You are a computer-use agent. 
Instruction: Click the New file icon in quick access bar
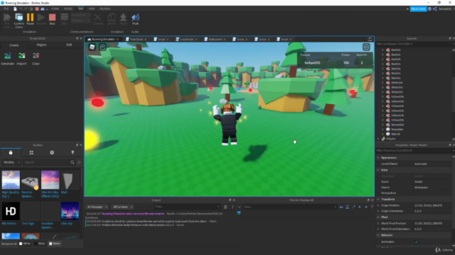tap(15, 9)
